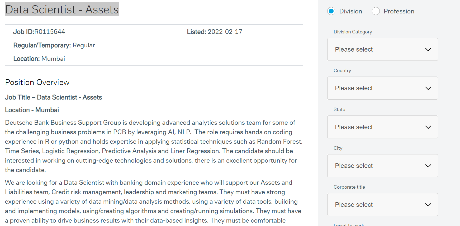Click the 'Location: Mumbai' line in job details box
460x226 pixels.
[x=39, y=59]
